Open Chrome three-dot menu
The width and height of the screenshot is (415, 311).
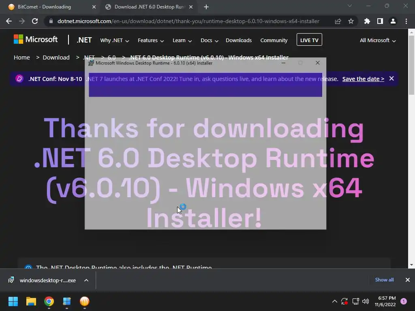(406, 21)
